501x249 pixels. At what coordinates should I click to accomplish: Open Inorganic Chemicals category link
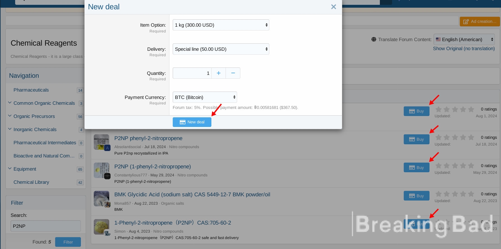click(x=35, y=129)
